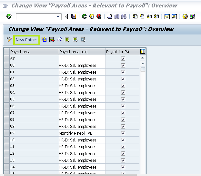
Task: Toggle Payroll for PA checkbox for 07
Action: coord(123,113)
